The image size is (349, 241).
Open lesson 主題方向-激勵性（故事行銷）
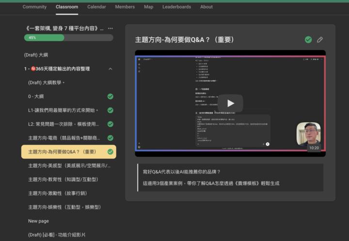point(58,193)
